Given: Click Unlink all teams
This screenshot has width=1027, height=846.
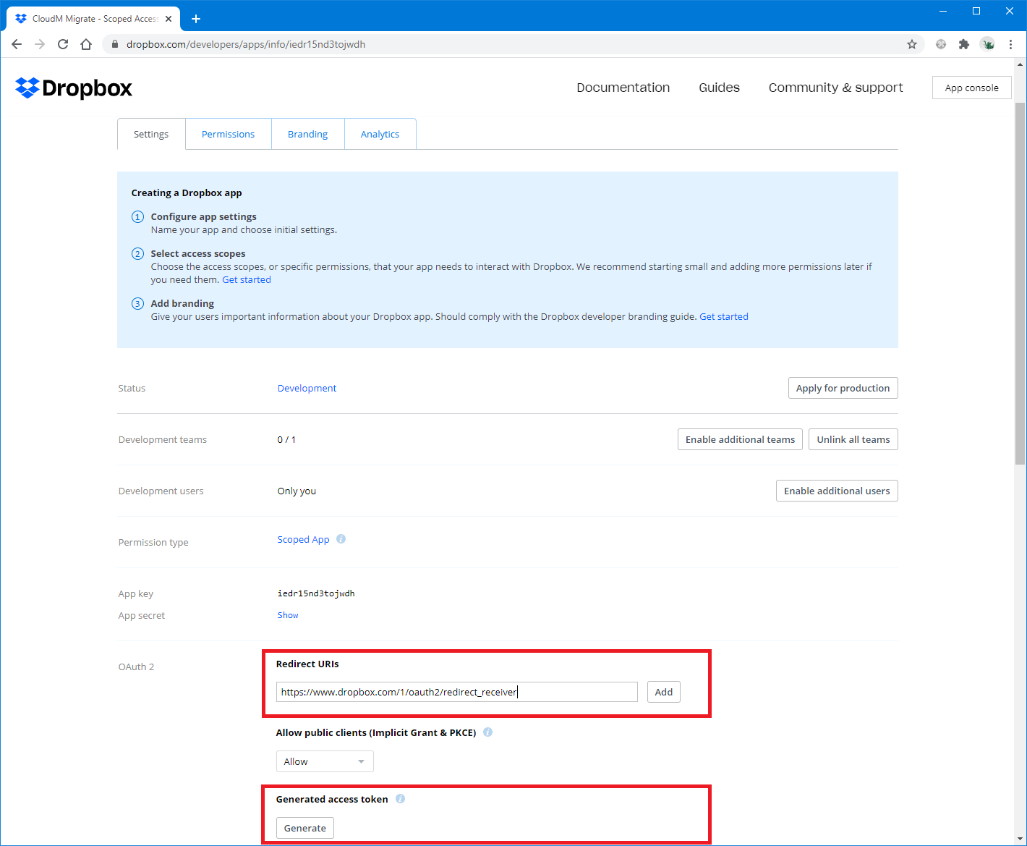Looking at the screenshot, I should pos(853,439).
